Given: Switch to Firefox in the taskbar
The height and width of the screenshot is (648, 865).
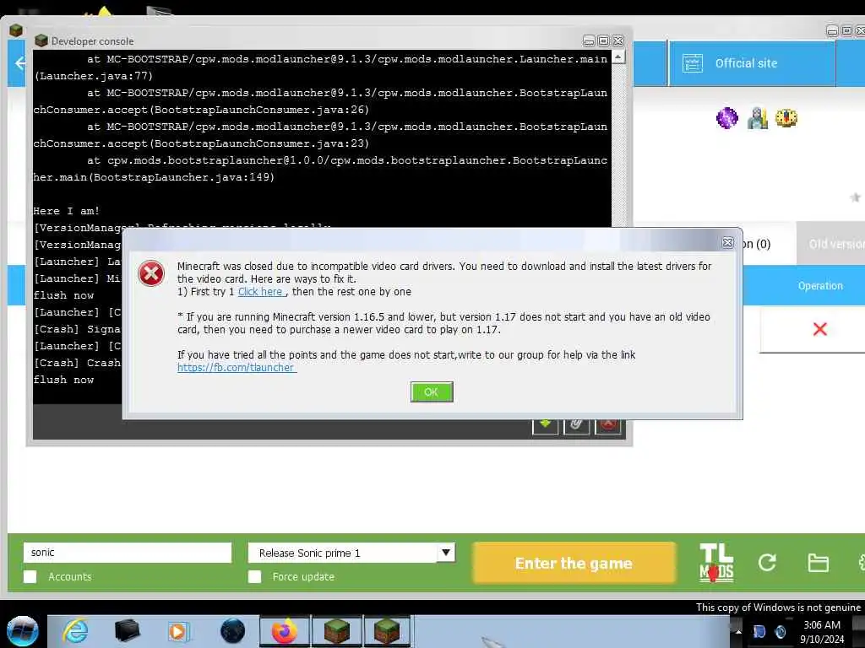Looking at the screenshot, I should tap(284, 631).
